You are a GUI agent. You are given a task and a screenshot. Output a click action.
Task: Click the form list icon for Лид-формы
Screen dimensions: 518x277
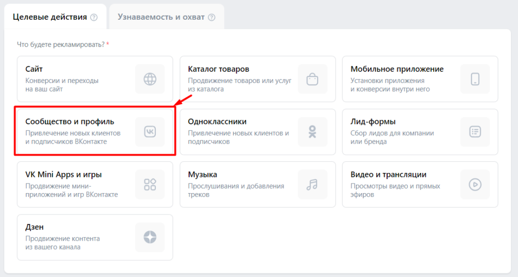[x=474, y=132]
